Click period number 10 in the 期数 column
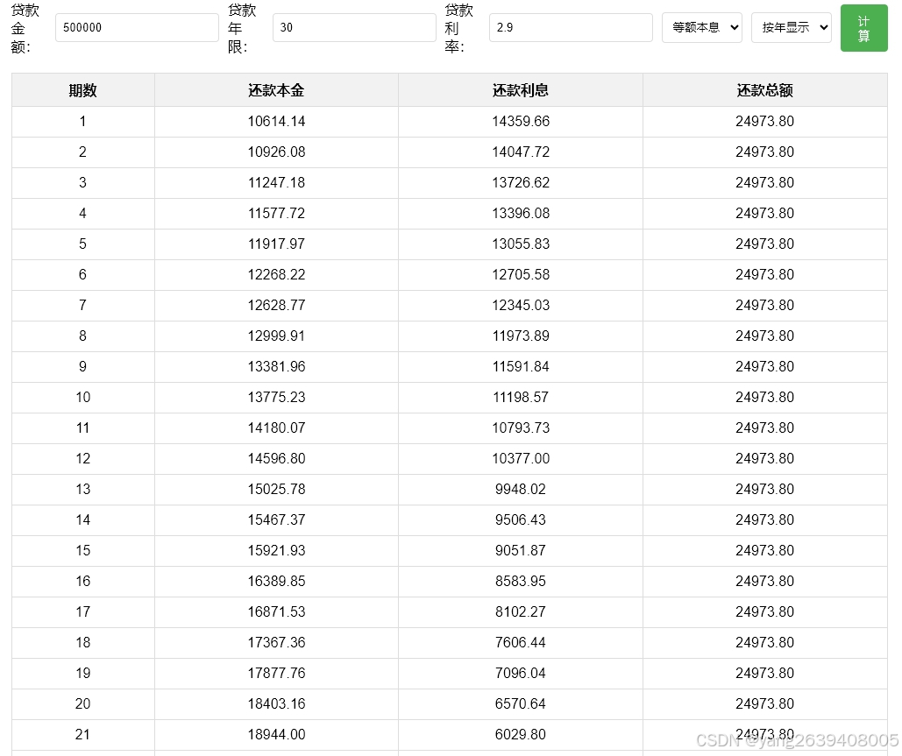Image resolution: width=902 pixels, height=756 pixels. point(82,397)
